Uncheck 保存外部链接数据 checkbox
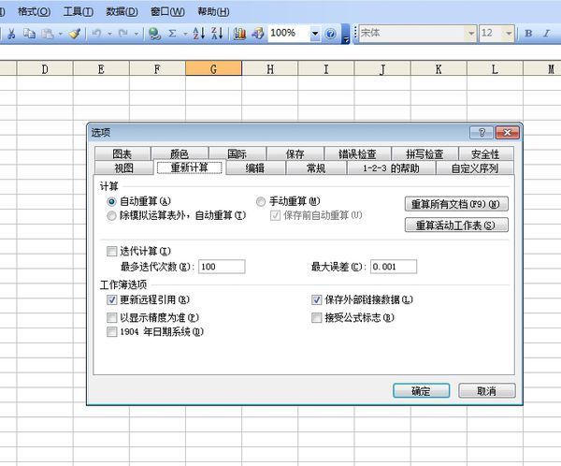The image size is (561, 466). click(x=317, y=299)
